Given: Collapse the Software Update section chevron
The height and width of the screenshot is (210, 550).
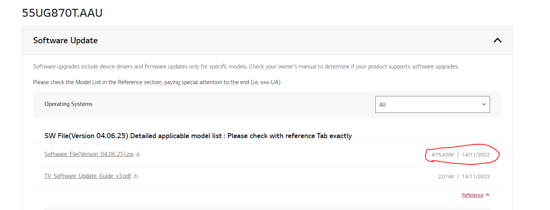Looking at the screenshot, I should point(497,40).
